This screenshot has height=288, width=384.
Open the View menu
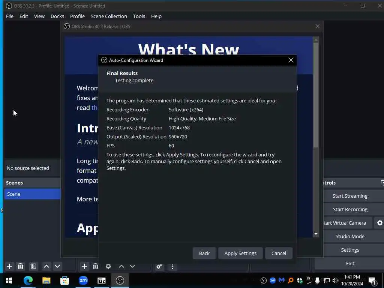[39, 16]
